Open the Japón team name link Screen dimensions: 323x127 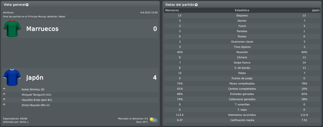(35, 78)
